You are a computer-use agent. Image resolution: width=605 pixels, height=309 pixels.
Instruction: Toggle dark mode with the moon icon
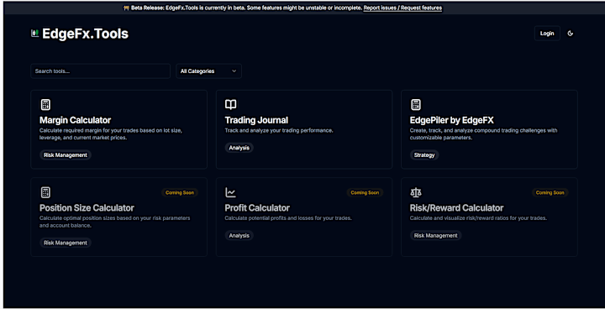[x=571, y=34]
